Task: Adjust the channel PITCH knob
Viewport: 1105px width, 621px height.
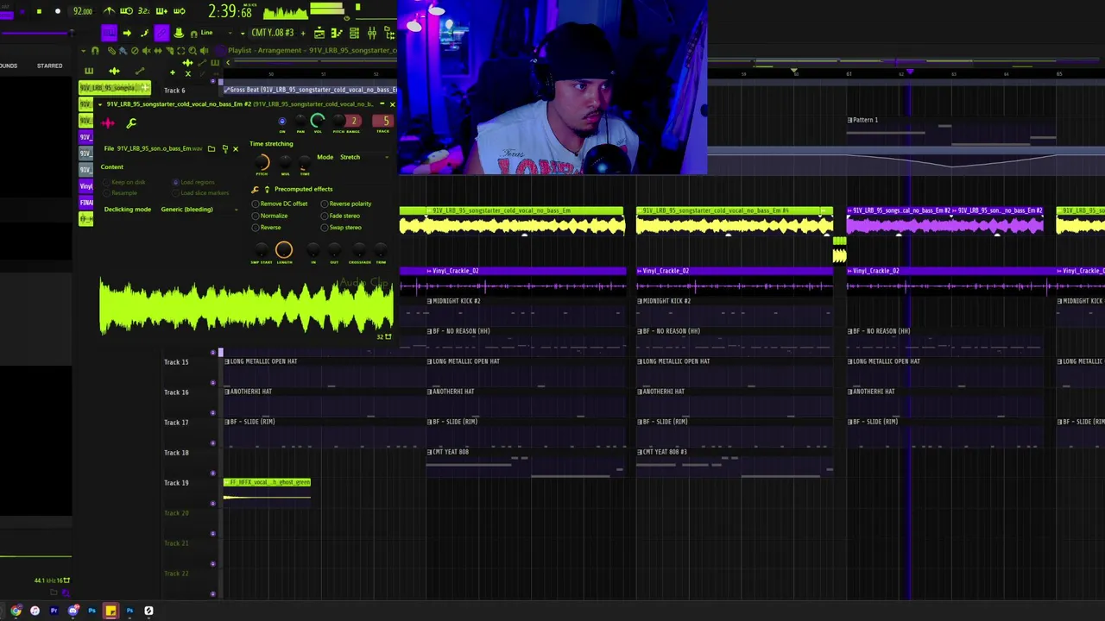Action: point(337,122)
